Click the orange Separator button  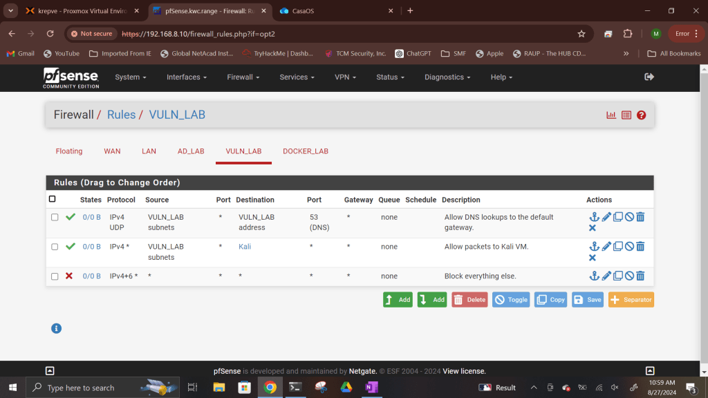point(631,300)
